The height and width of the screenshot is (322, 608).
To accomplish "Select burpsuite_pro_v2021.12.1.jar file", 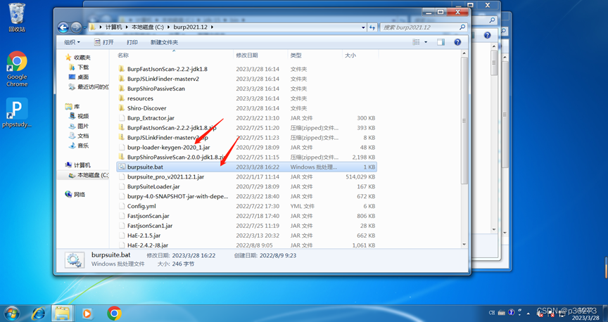I will click(165, 176).
